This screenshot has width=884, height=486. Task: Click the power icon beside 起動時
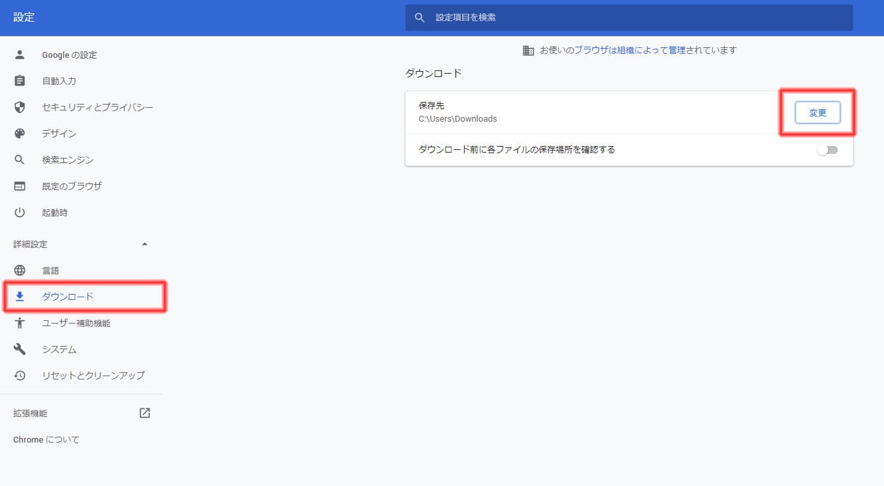coord(20,212)
